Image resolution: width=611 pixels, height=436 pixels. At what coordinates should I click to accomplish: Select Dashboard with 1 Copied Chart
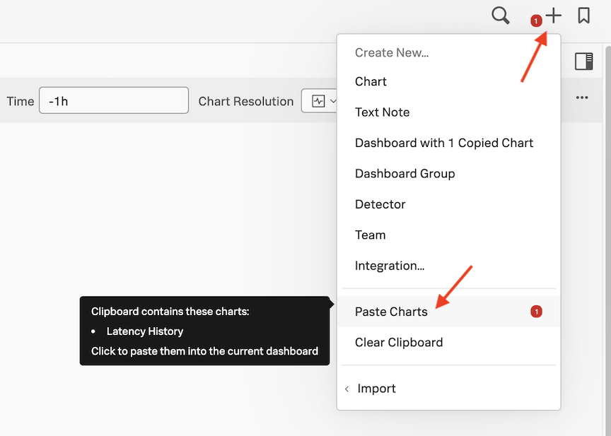tap(443, 143)
